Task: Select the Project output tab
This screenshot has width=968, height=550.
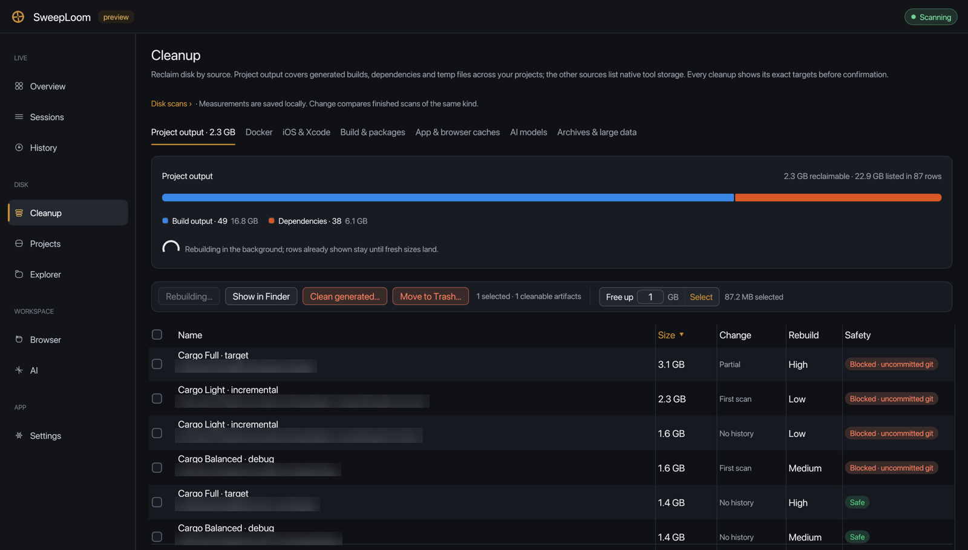Action: point(193,132)
